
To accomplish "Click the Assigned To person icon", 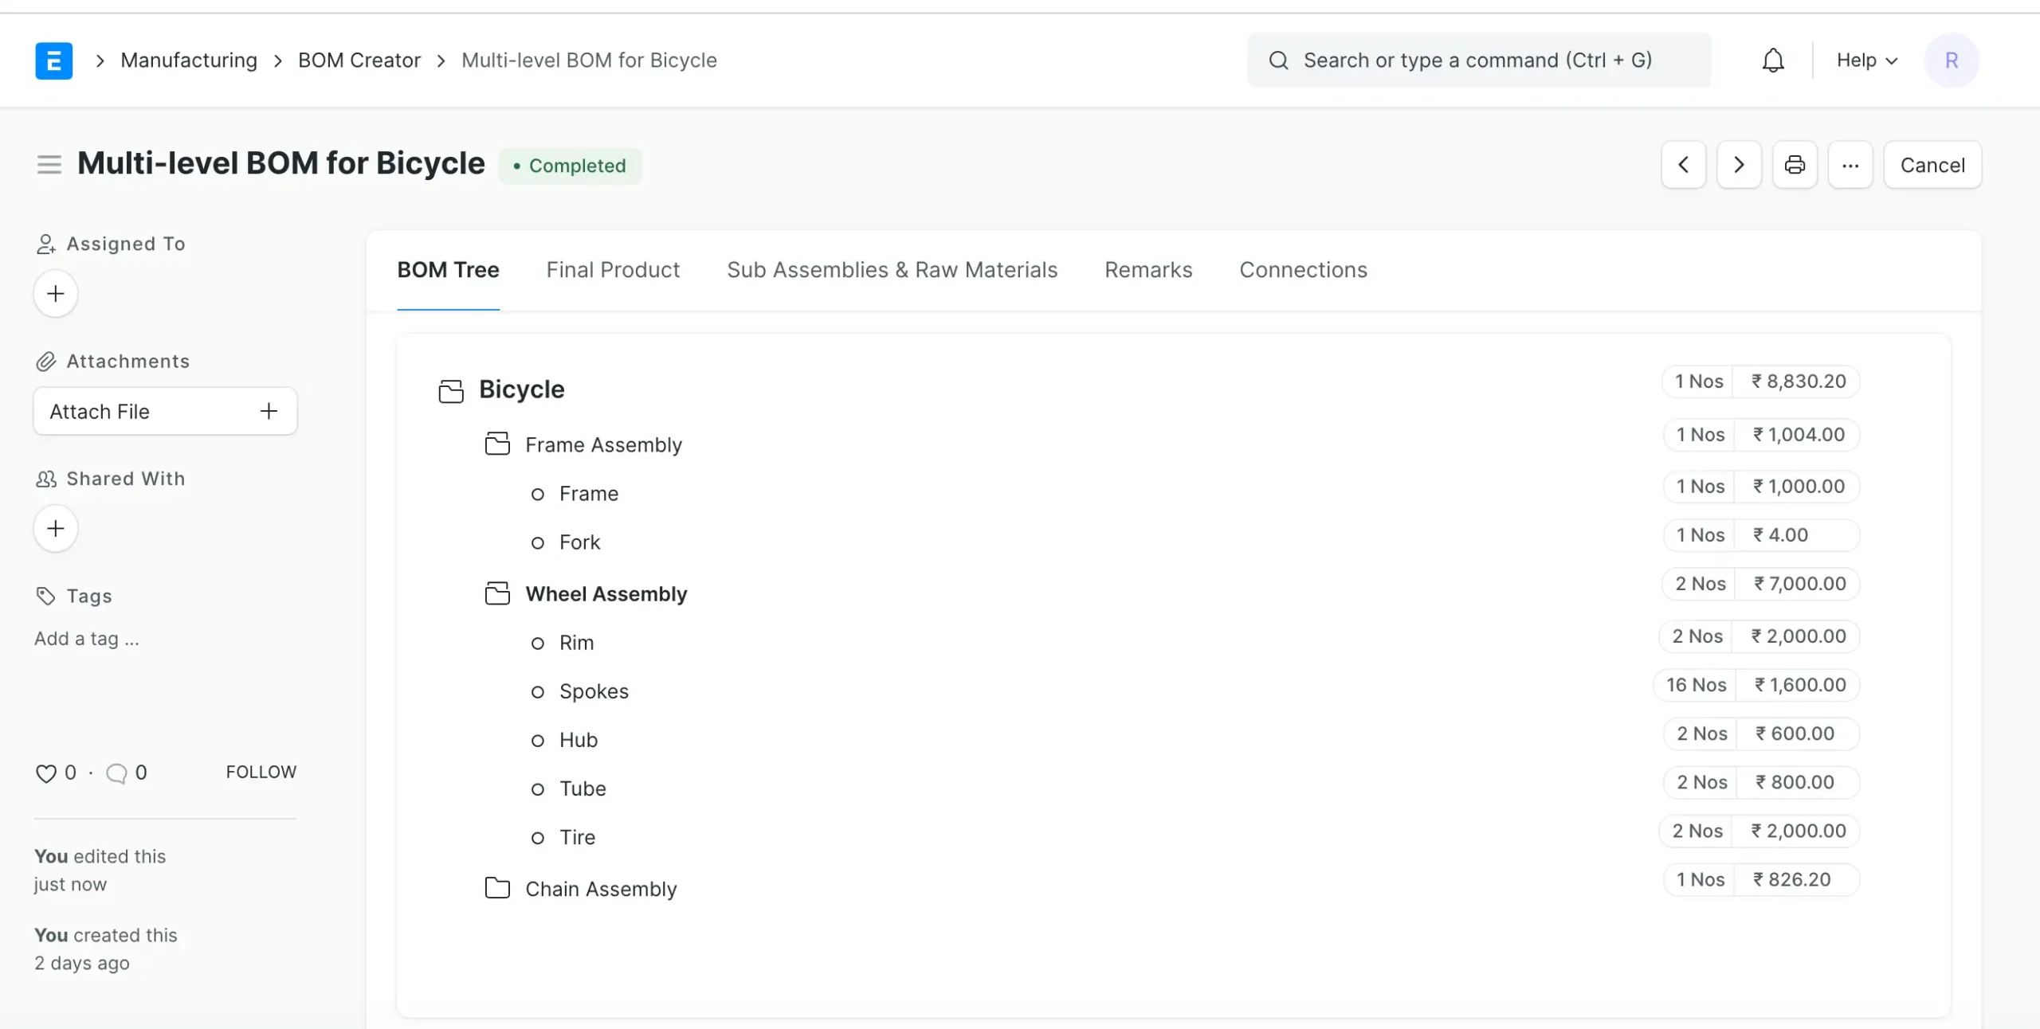I will click(45, 244).
